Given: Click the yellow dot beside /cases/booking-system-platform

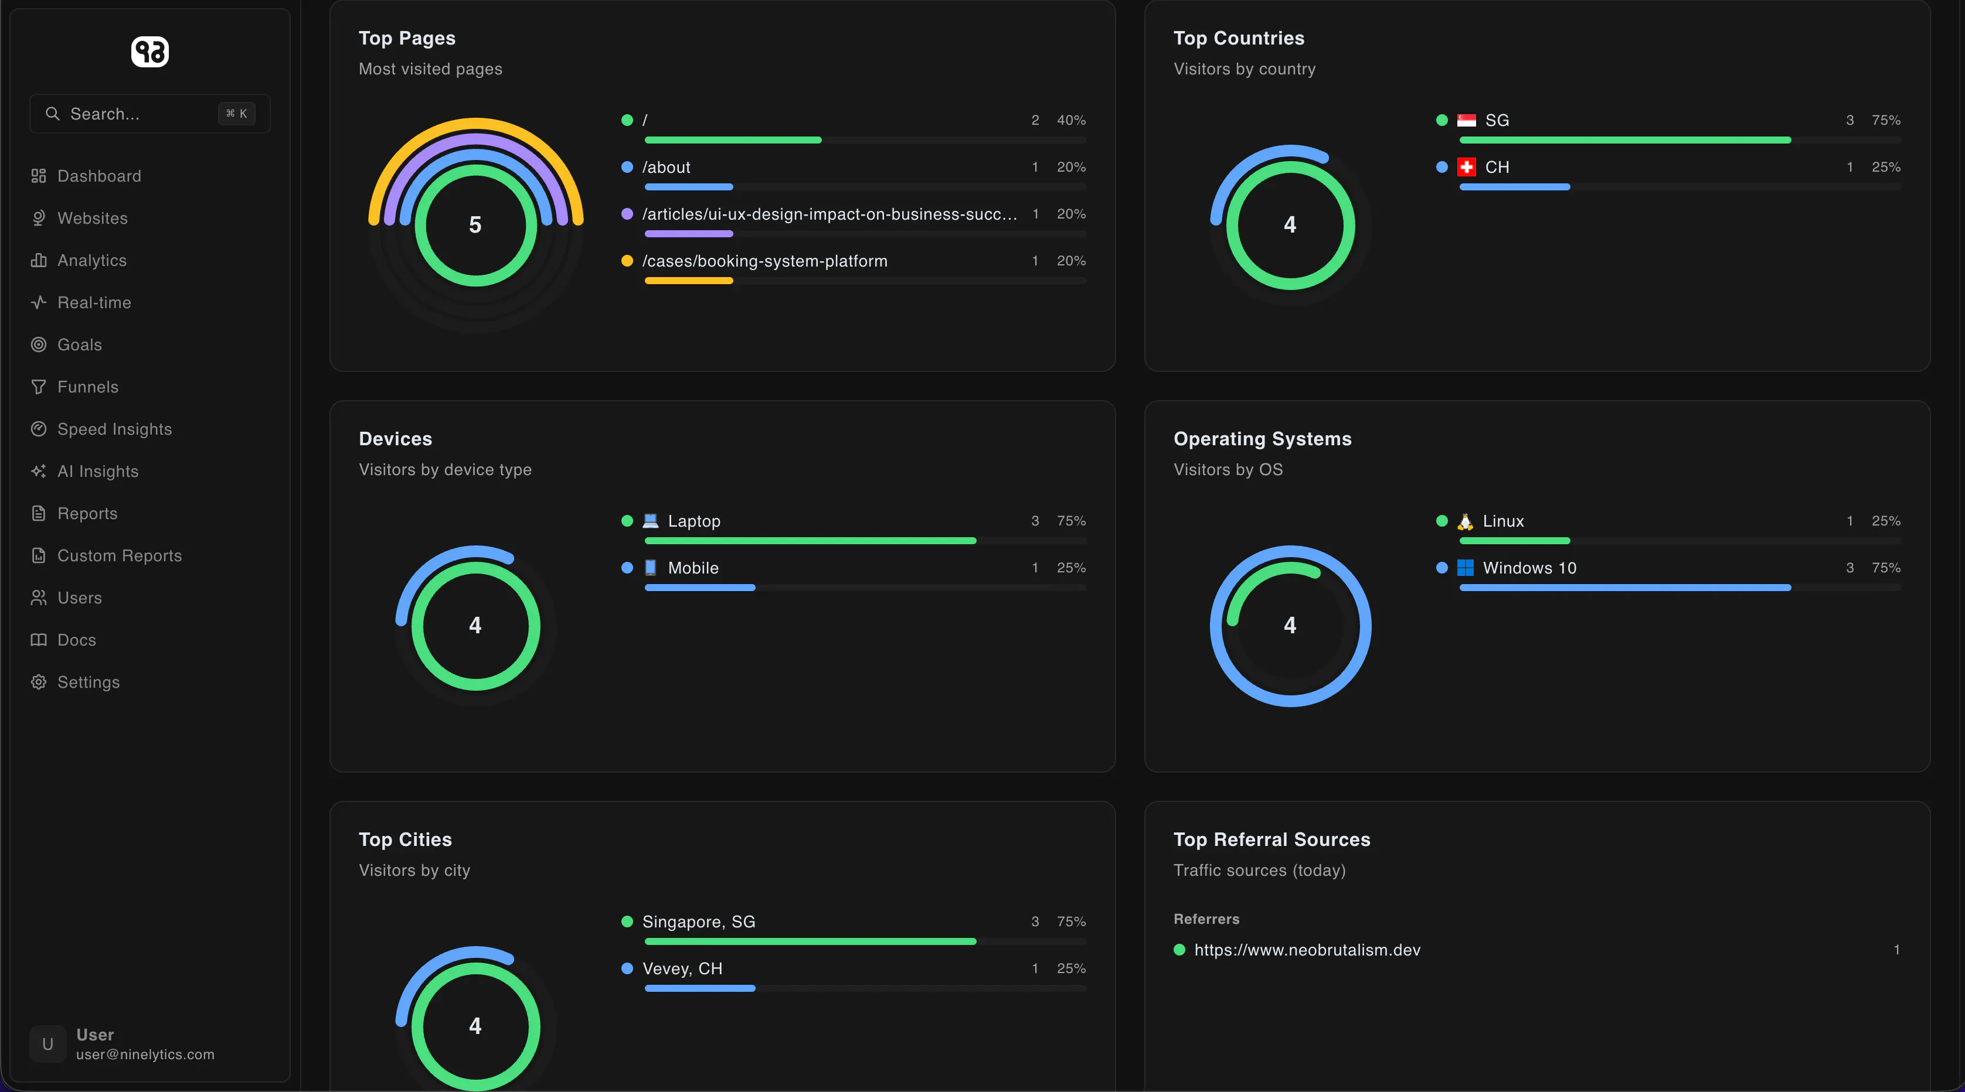Looking at the screenshot, I should (x=627, y=261).
